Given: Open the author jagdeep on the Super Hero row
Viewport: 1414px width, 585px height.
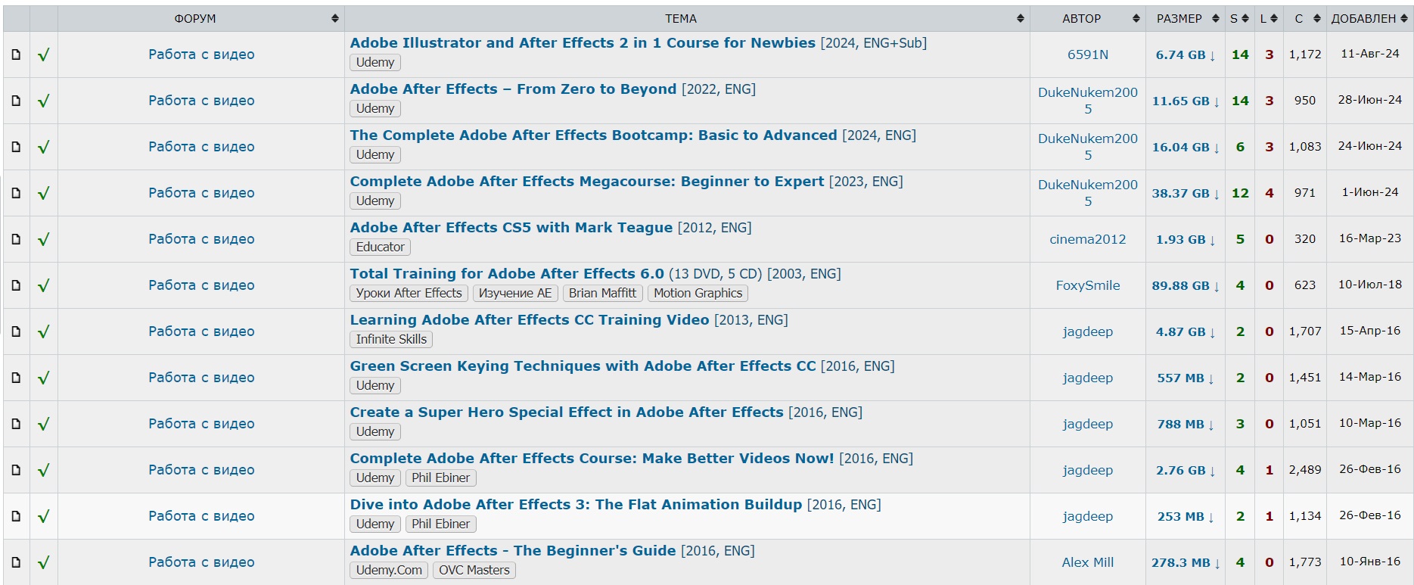Looking at the screenshot, I should pos(1087,424).
